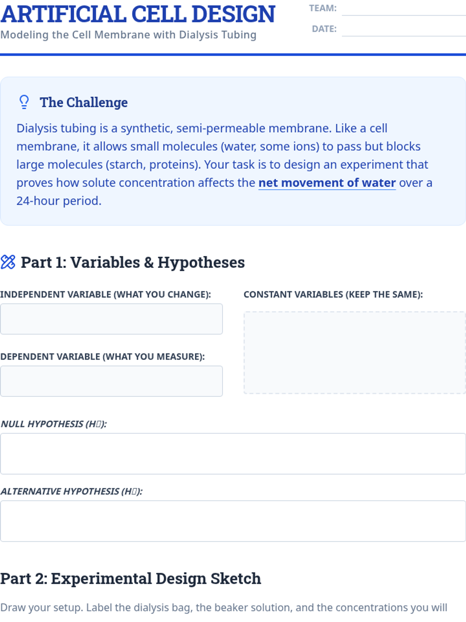Viewport: 466px width, 622px height.
Task: Click the DATE blank line
Action: pos(403,31)
